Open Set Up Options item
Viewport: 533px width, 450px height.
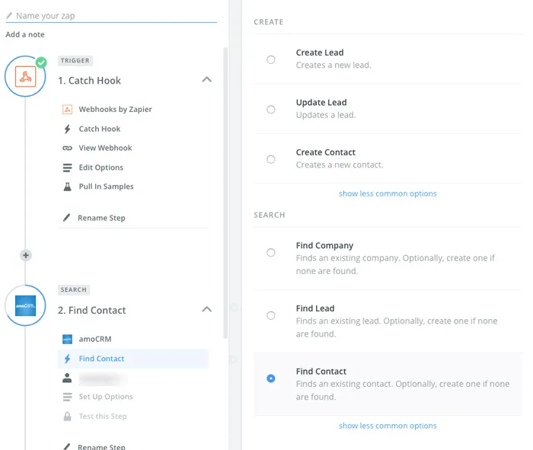pyautogui.click(x=106, y=397)
